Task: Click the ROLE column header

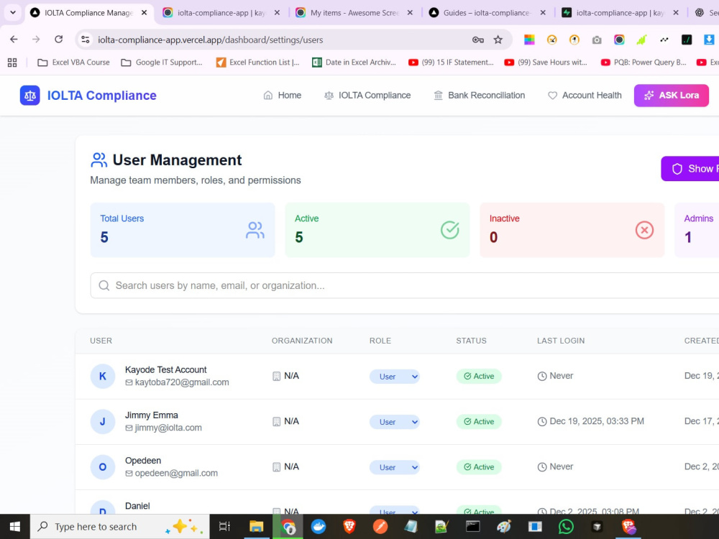Action: coord(380,341)
